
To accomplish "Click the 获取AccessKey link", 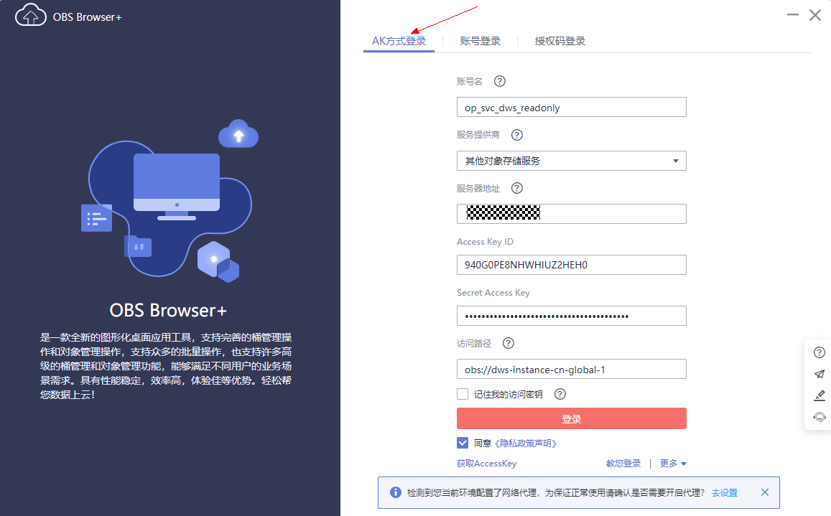I will pos(486,464).
